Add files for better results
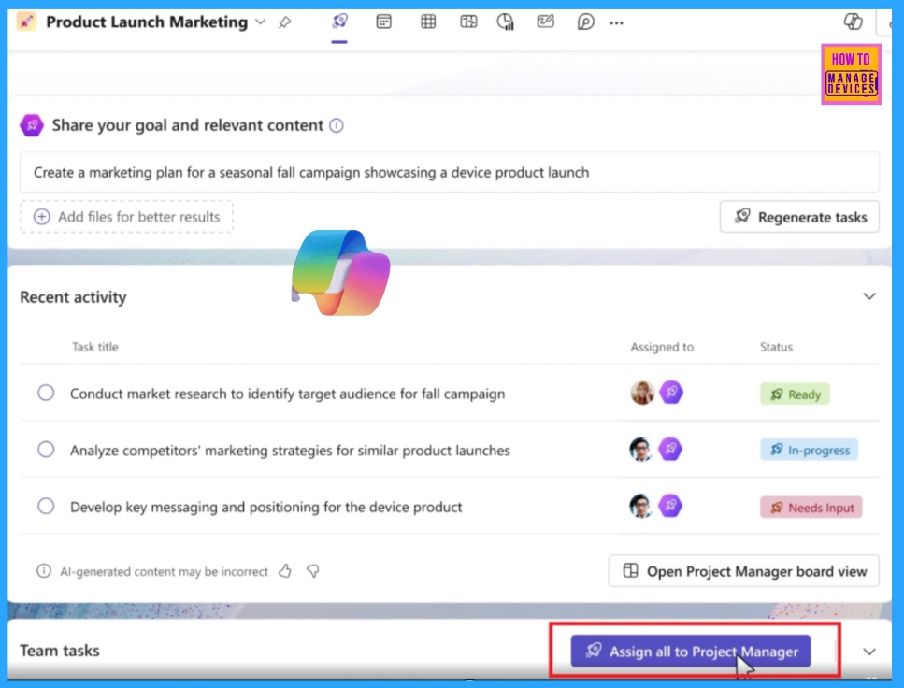Screen dimensions: 904x688 [127, 217]
